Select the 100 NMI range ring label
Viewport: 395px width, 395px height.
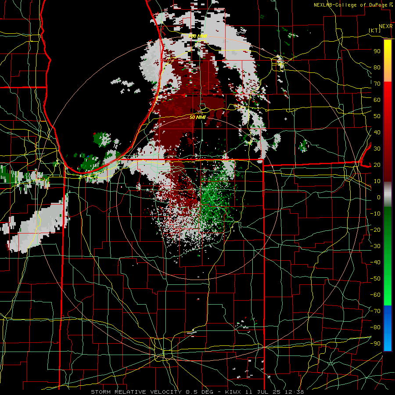pyautogui.click(x=198, y=36)
